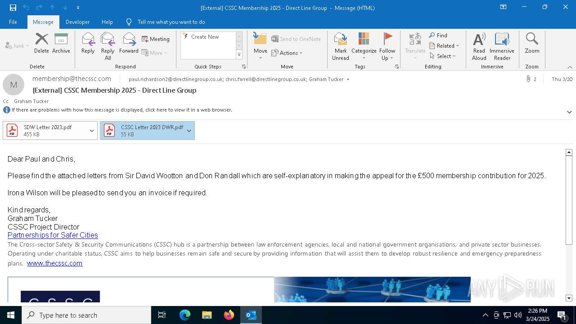Collapse the ribbon
The image size is (576, 324).
tap(570, 67)
